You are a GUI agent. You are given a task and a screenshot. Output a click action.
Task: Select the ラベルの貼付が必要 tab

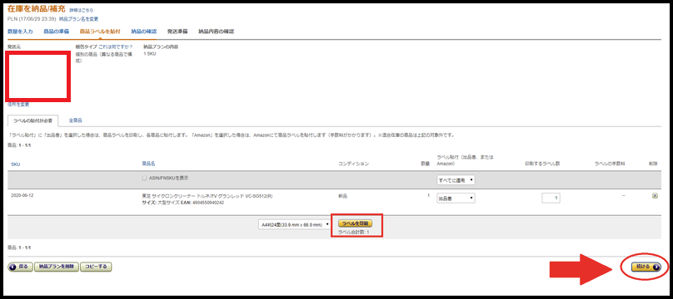point(32,121)
